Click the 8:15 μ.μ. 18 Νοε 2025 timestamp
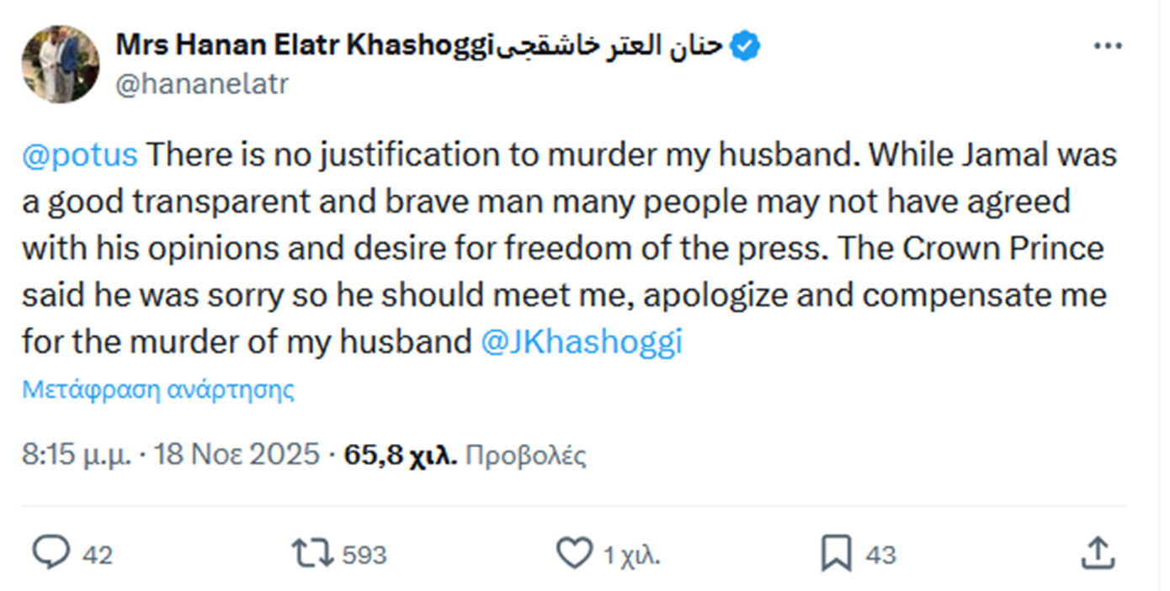 click(171, 455)
